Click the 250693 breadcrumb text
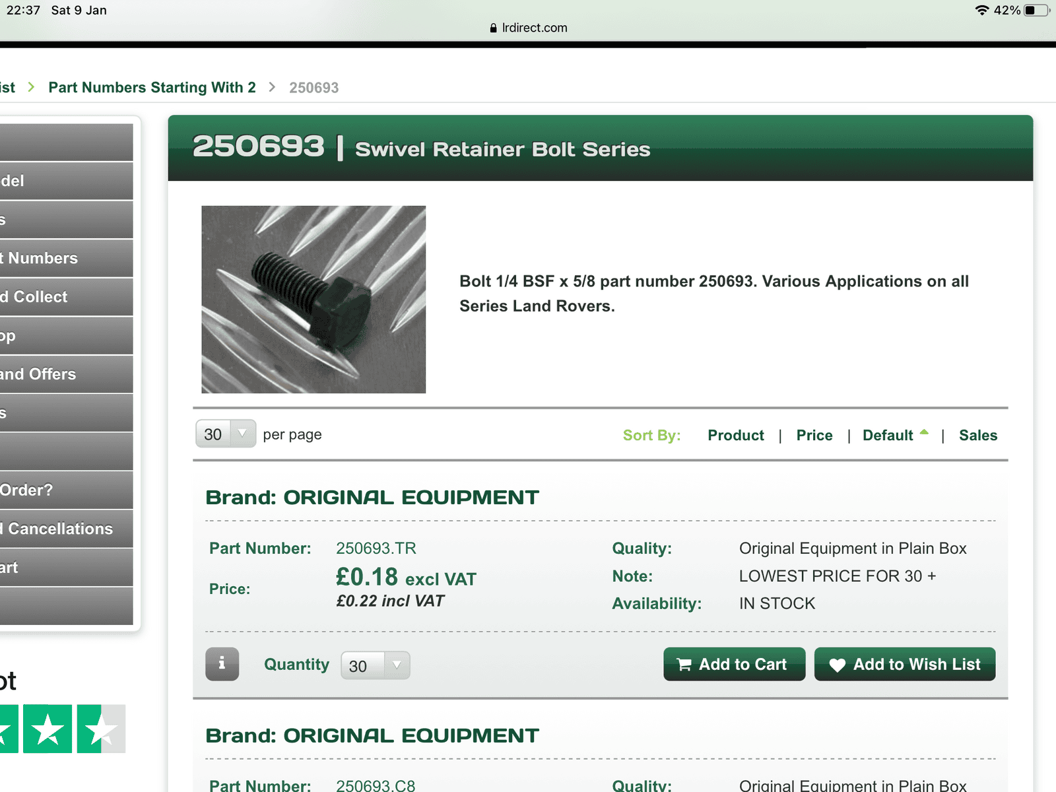The width and height of the screenshot is (1056, 792). 313,88
